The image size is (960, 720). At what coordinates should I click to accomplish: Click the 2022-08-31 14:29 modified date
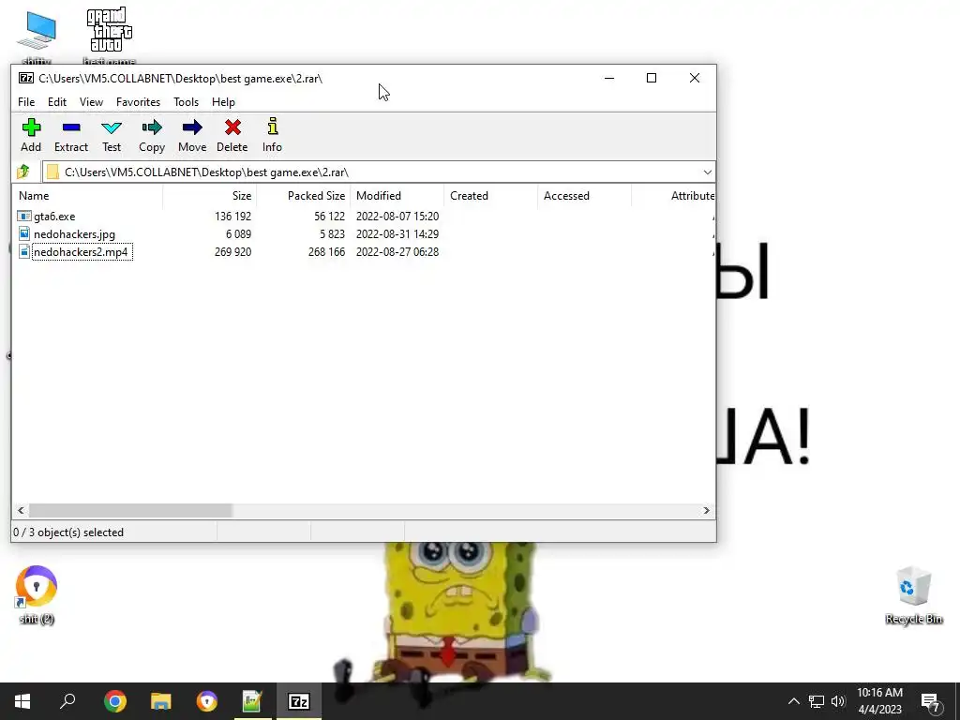[x=397, y=233]
